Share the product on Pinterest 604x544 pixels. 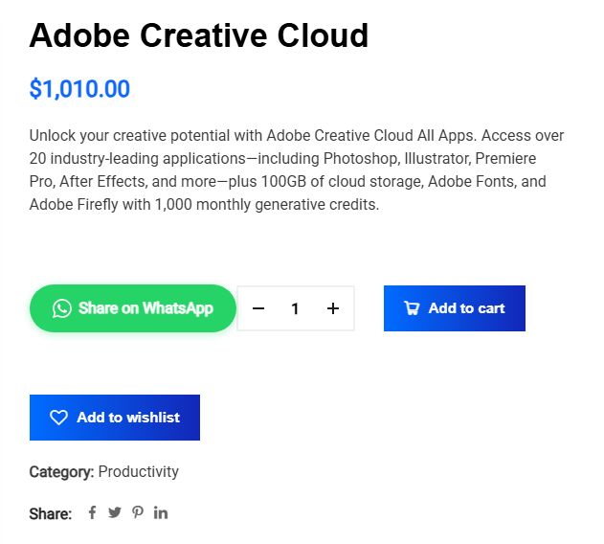click(138, 512)
